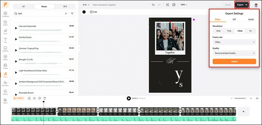Preview the 'Like and Subscribe' track
The width and height of the screenshot is (262, 125).
pyautogui.click(x=16, y=28)
